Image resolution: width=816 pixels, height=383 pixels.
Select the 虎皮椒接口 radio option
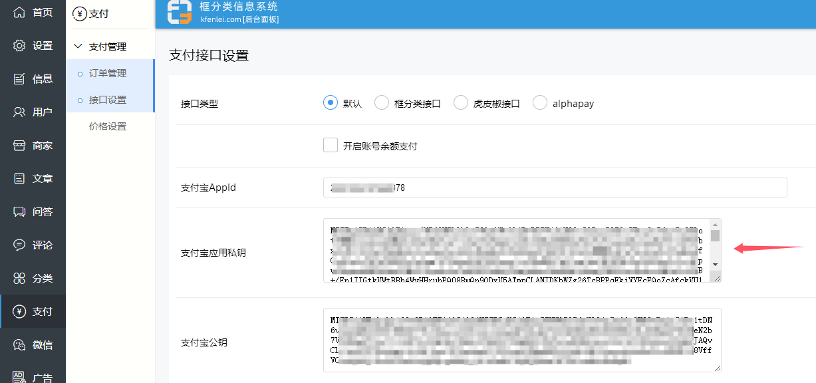pyautogui.click(x=461, y=103)
